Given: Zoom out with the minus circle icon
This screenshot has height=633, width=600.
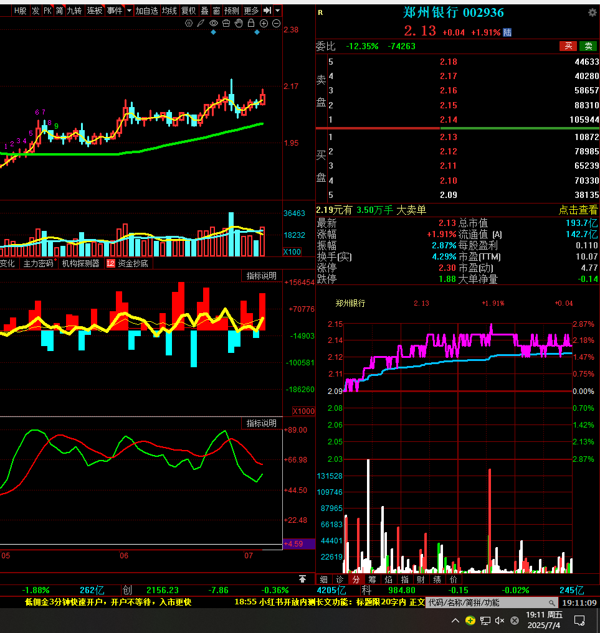Looking at the screenshot, I should (x=277, y=24).
